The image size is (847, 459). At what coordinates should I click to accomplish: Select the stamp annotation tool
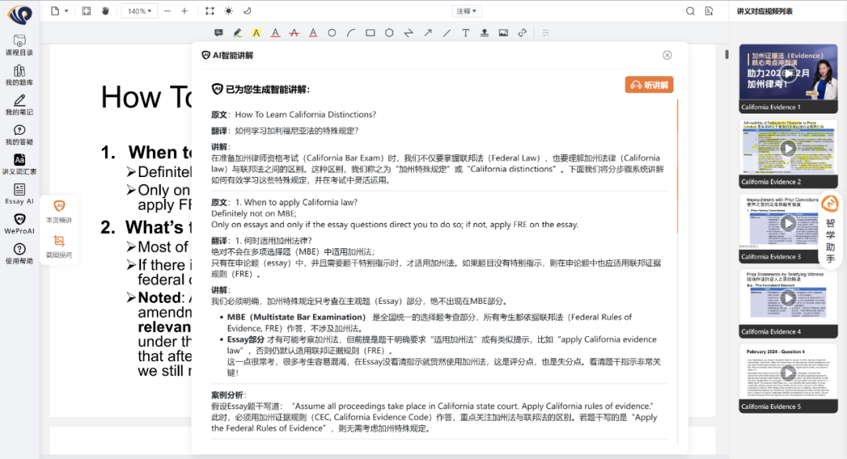click(x=485, y=33)
